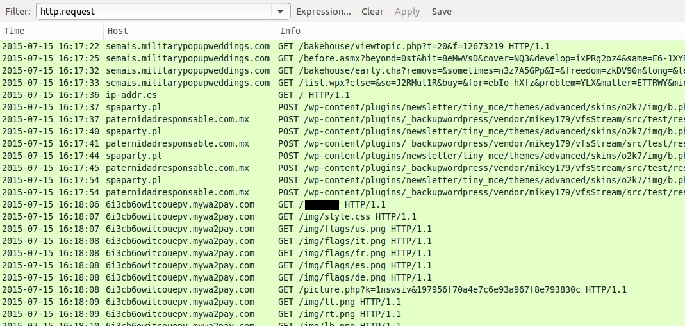Select the first spaparty.pl POST at 16:17:37
This screenshot has height=326, width=685.
point(320,107)
